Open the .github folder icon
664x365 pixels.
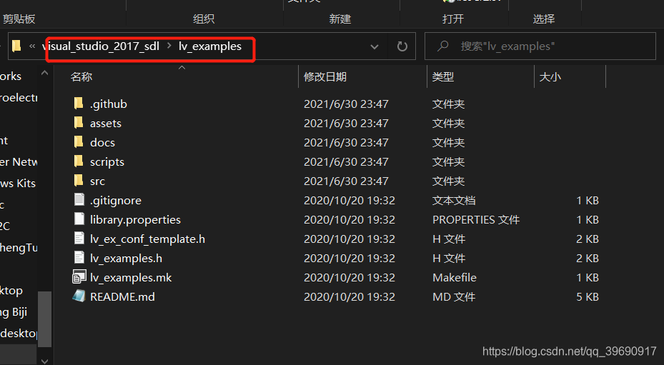click(79, 104)
